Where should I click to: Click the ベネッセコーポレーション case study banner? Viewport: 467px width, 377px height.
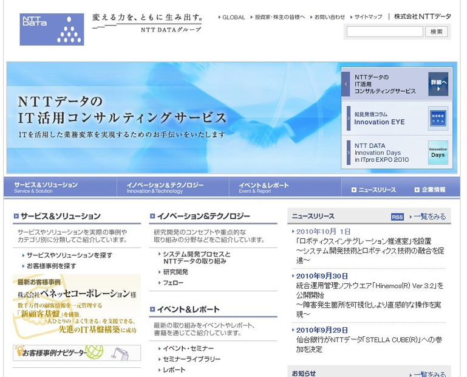click(x=77, y=306)
